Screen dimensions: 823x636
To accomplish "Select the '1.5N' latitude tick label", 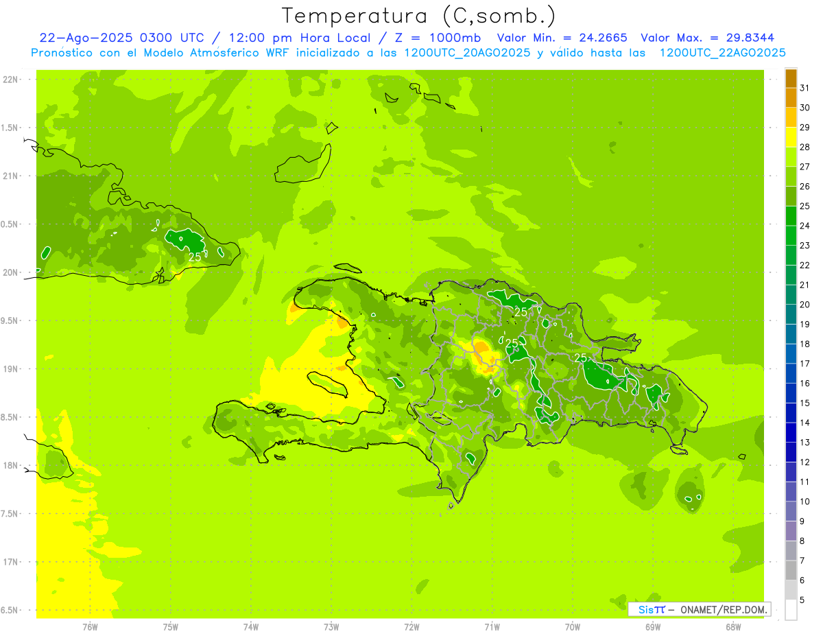I will pos(10,128).
